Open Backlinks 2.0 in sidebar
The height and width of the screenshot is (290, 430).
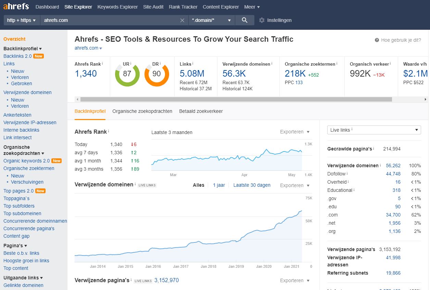pyautogui.click(x=17, y=56)
